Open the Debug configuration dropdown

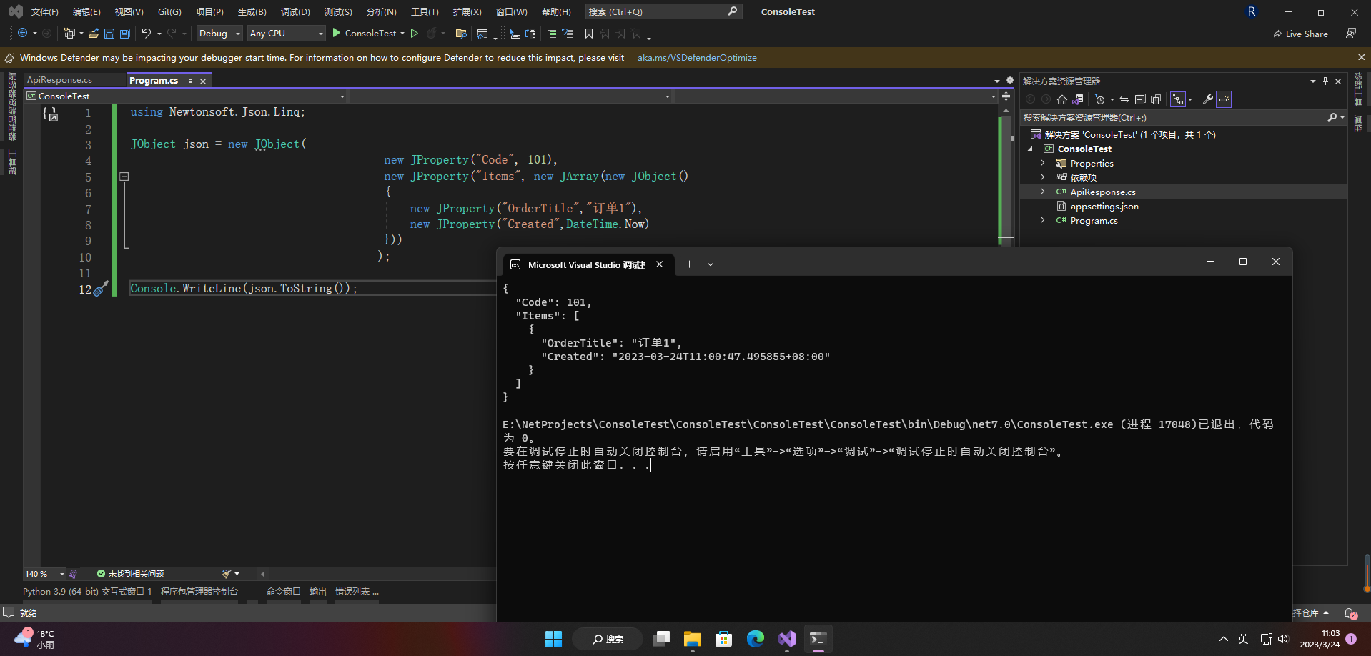(219, 34)
